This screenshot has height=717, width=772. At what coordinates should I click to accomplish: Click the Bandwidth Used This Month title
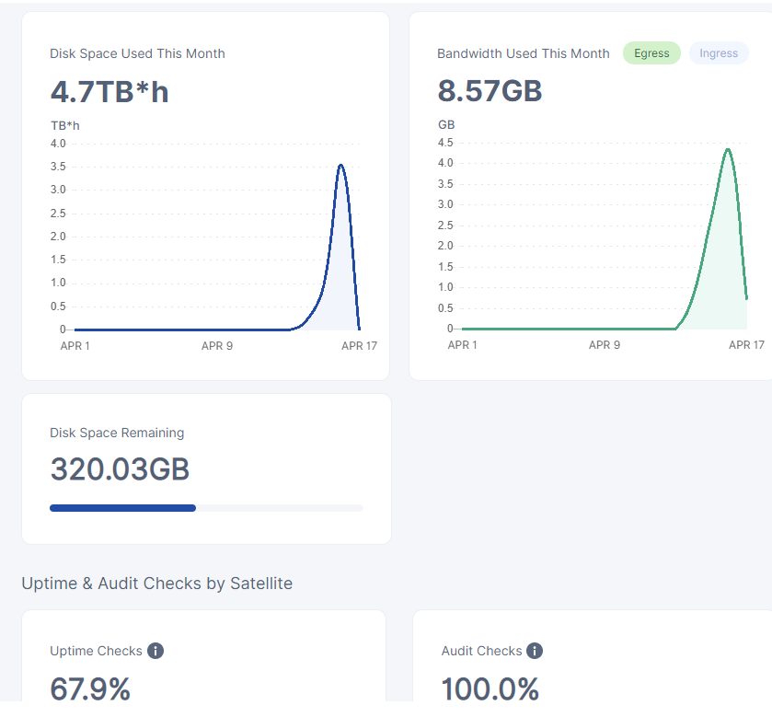pyautogui.click(x=523, y=53)
